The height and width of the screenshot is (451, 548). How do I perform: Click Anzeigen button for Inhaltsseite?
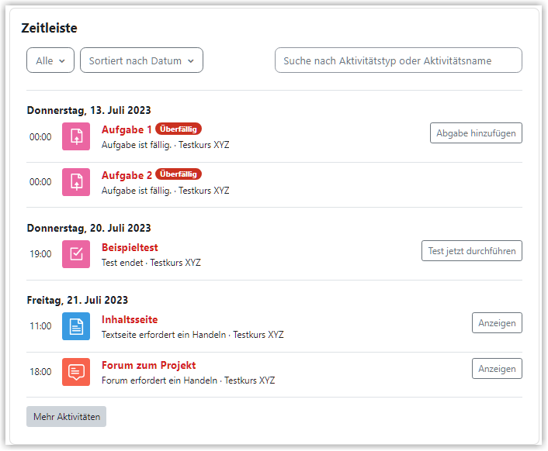click(497, 323)
